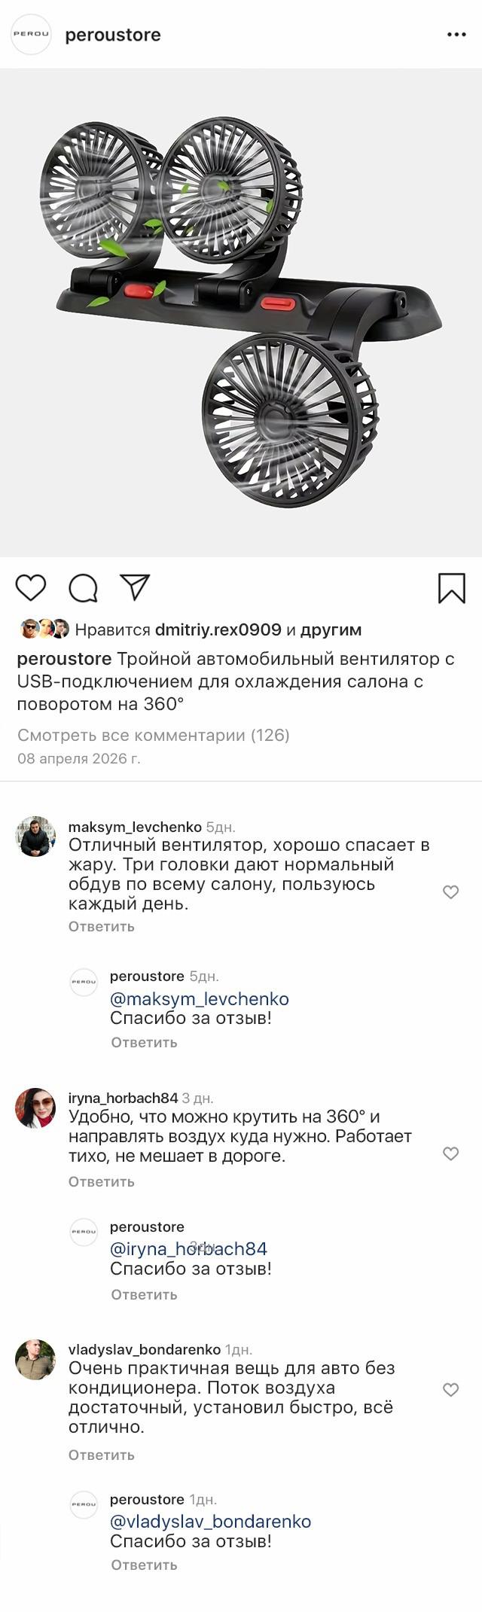Screen dimensions: 482x1612
Task: Like the post with the heart icon
Action: pos(31,587)
